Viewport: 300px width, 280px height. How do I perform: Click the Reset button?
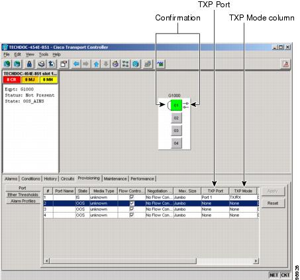pyautogui.click(x=273, y=203)
